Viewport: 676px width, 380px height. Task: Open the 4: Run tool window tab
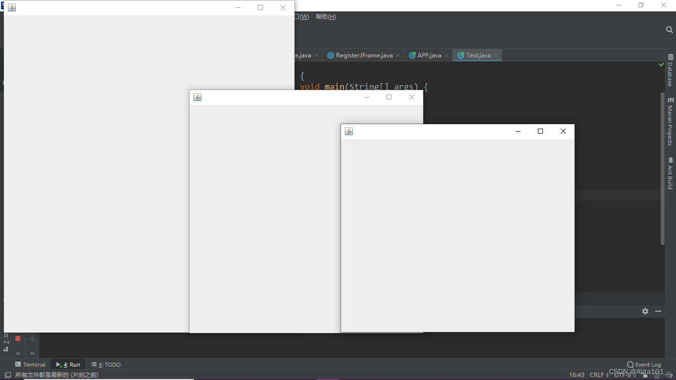(68, 365)
